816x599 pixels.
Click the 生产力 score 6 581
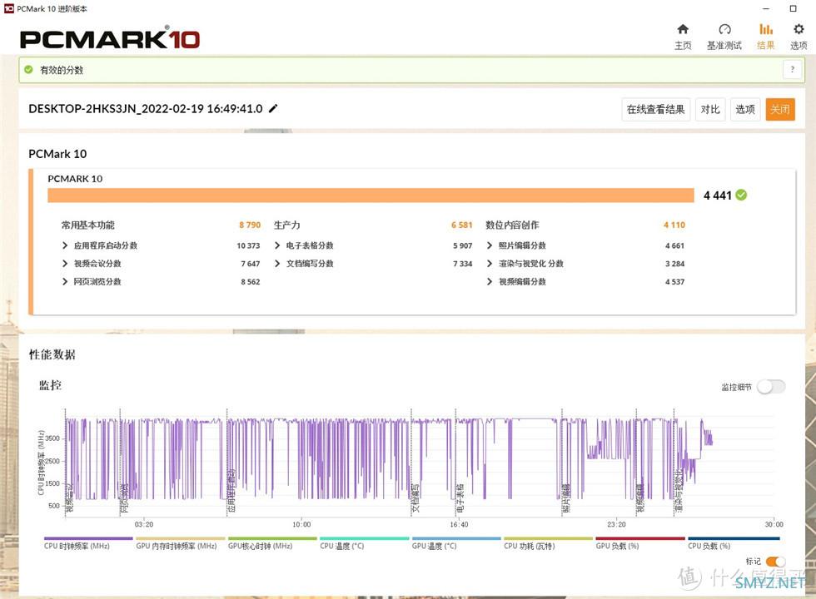(461, 225)
